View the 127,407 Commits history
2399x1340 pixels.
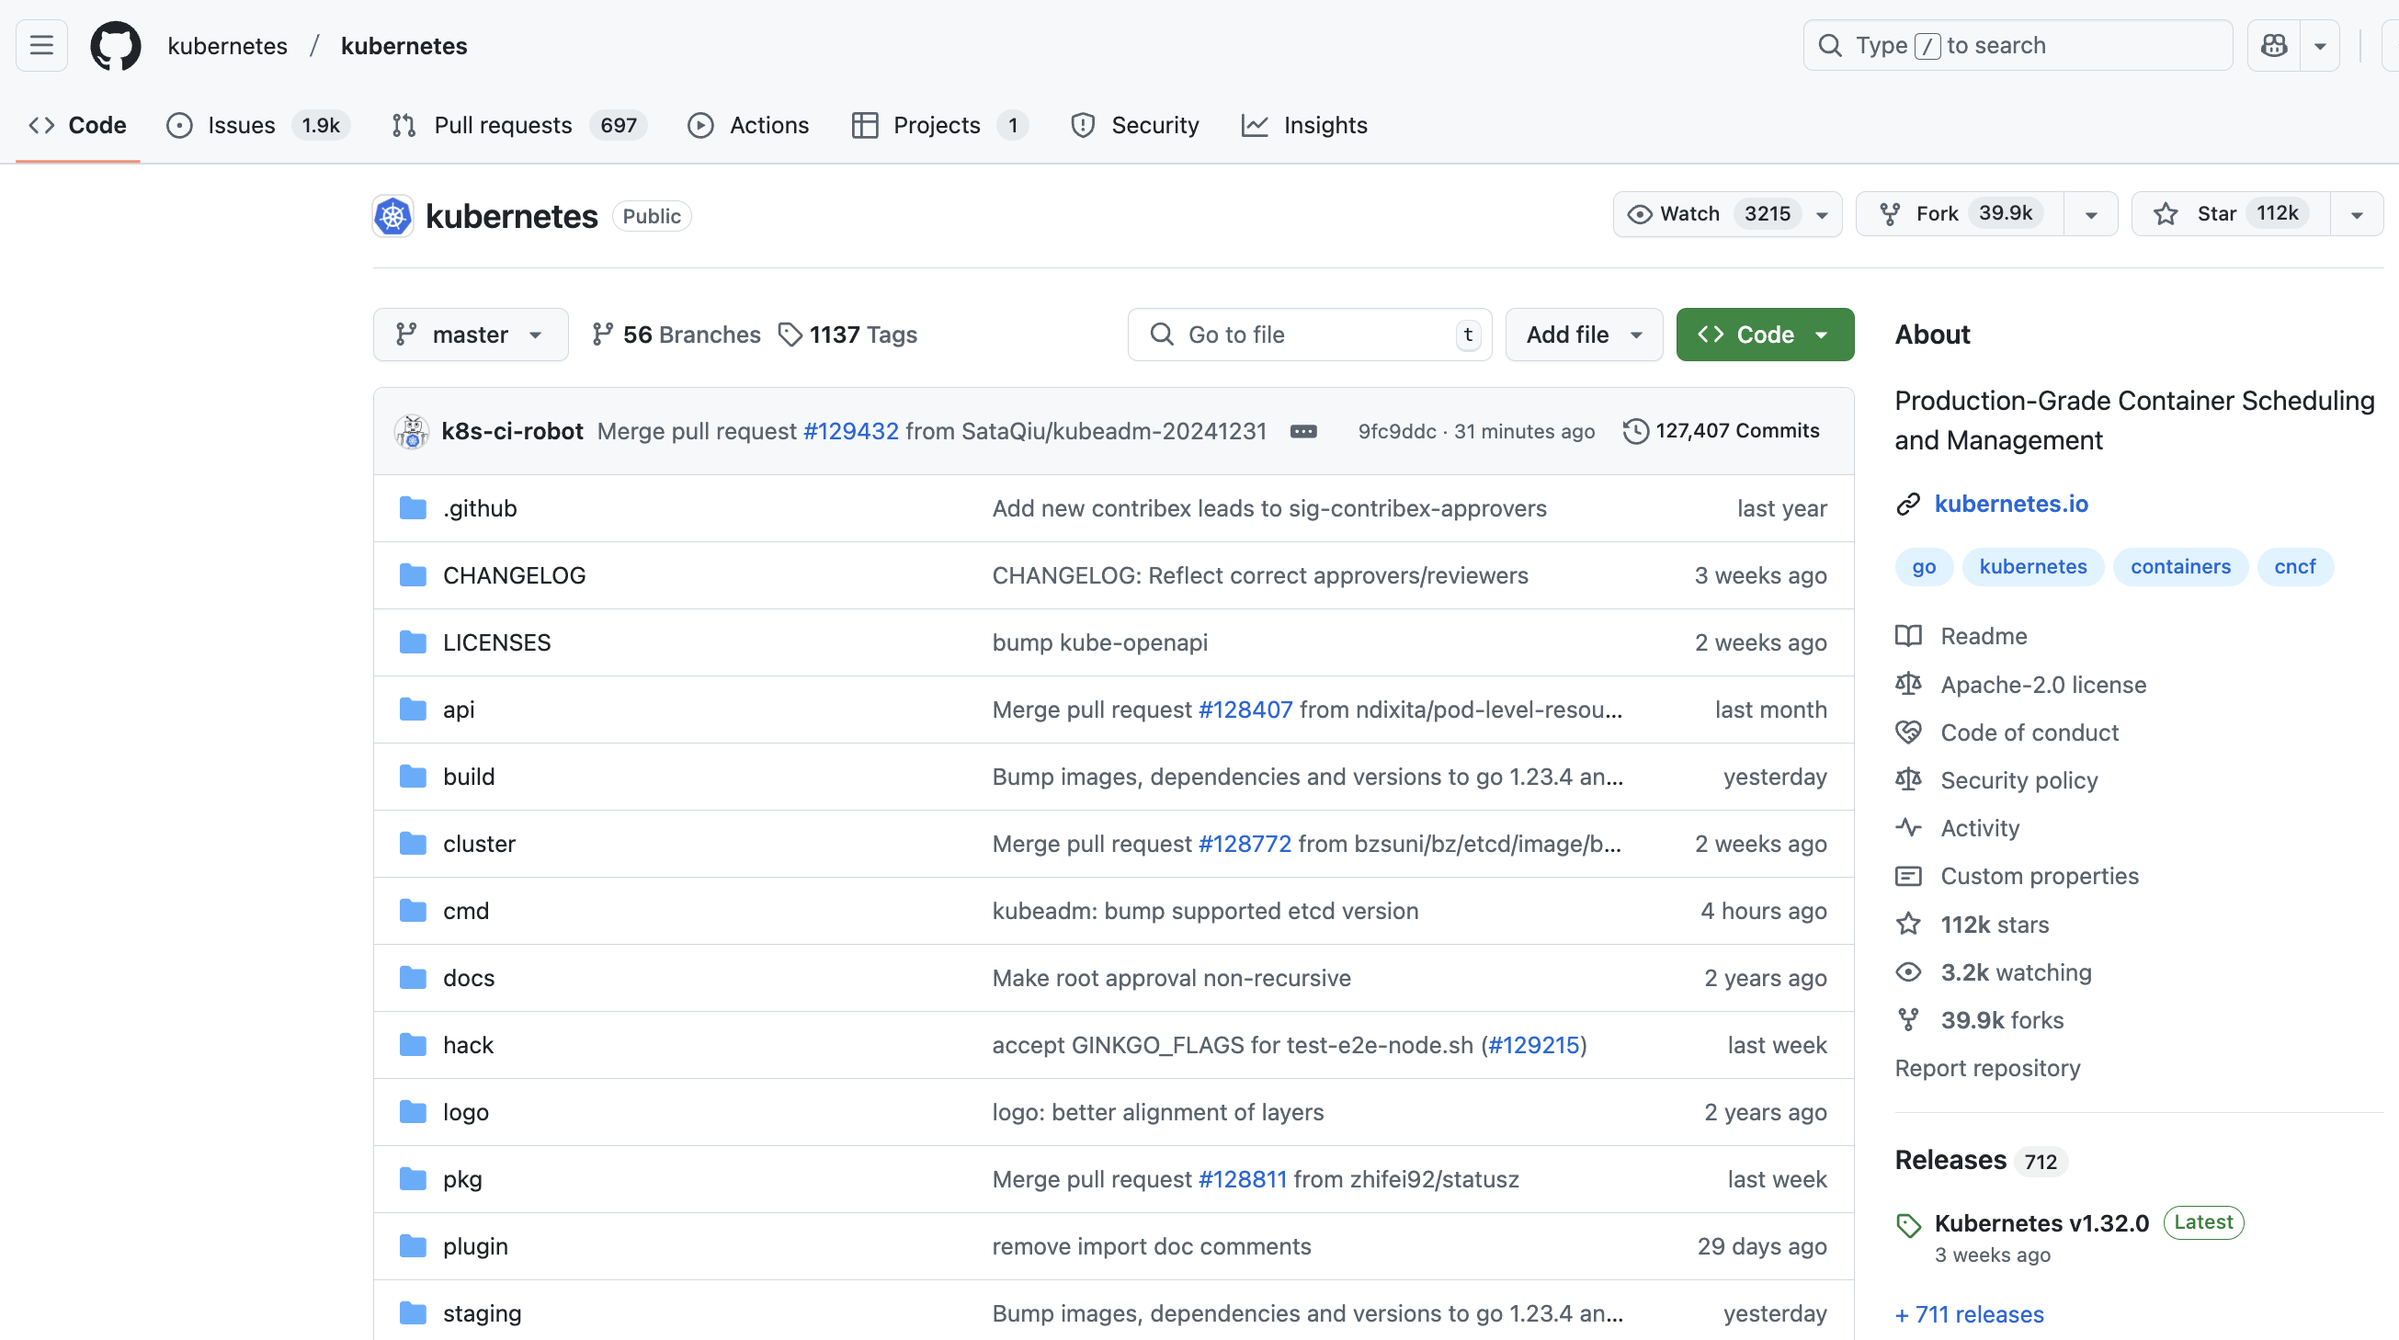click(x=1721, y=430)
